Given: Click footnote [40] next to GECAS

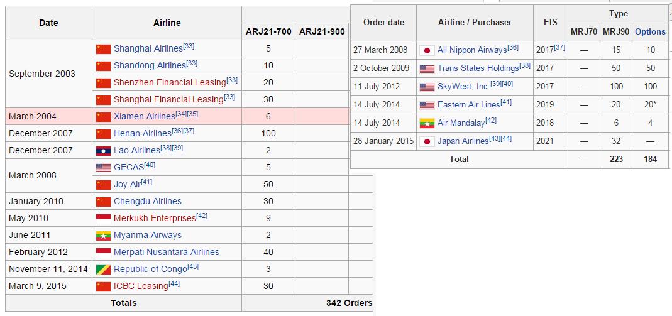Looking at the screenshot, I should pos(150,165).
